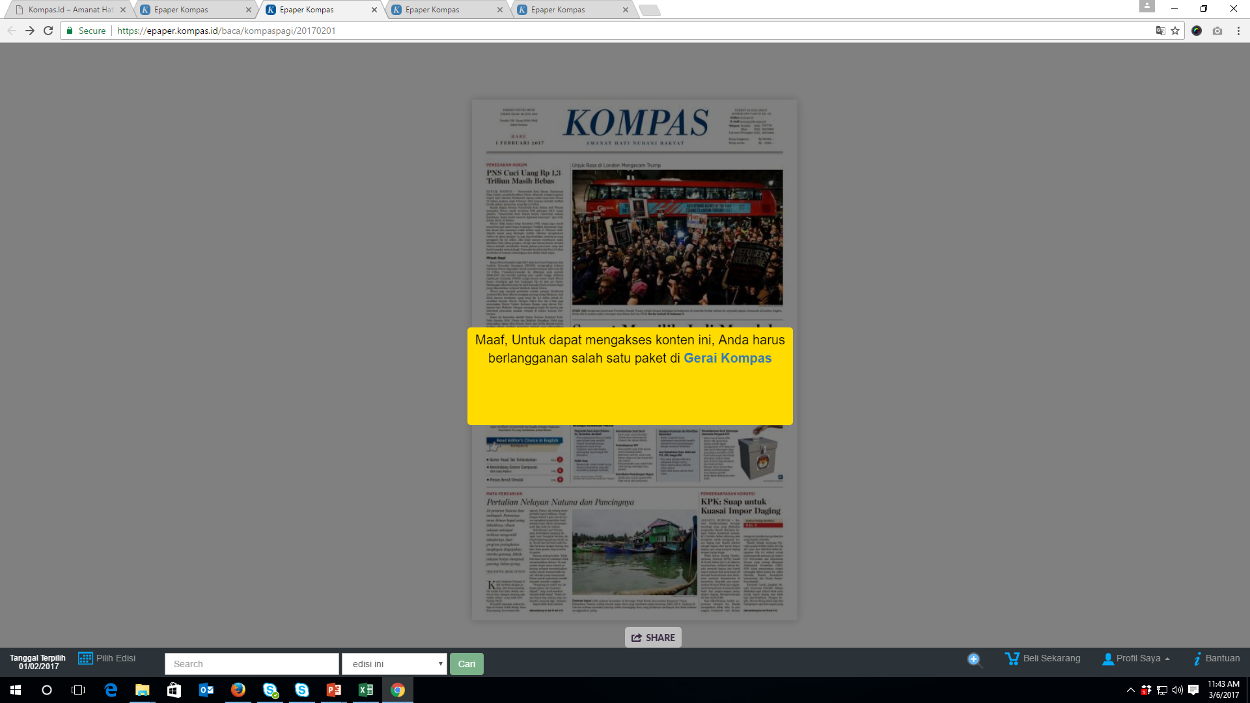The height and width of the screenshot is (703, 1250).
Task: Bookmark this page with star icon
Action: pos(1175,31)
